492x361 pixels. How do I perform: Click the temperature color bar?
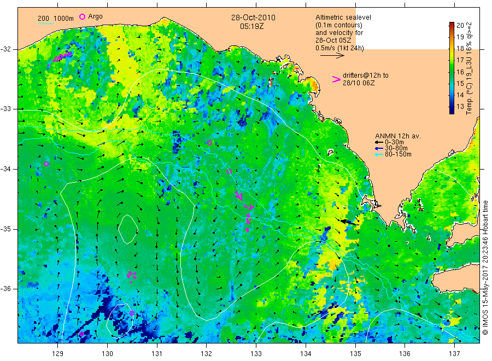(452, 68)
